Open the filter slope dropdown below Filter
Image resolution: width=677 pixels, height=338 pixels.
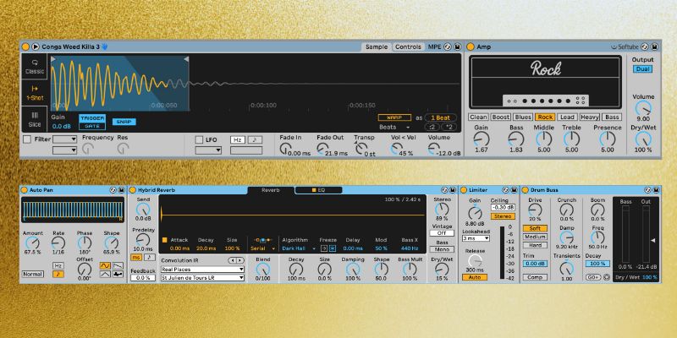pos(65,150)
